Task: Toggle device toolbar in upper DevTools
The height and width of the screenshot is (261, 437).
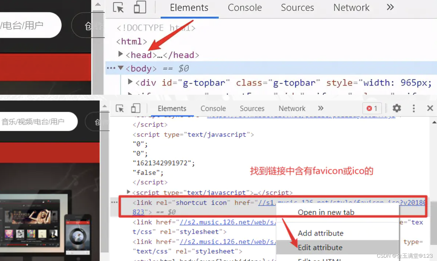Action: (140, 7)
